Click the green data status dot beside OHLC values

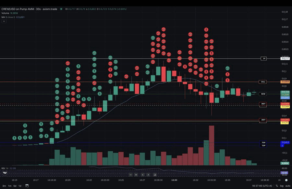[61, 9]
